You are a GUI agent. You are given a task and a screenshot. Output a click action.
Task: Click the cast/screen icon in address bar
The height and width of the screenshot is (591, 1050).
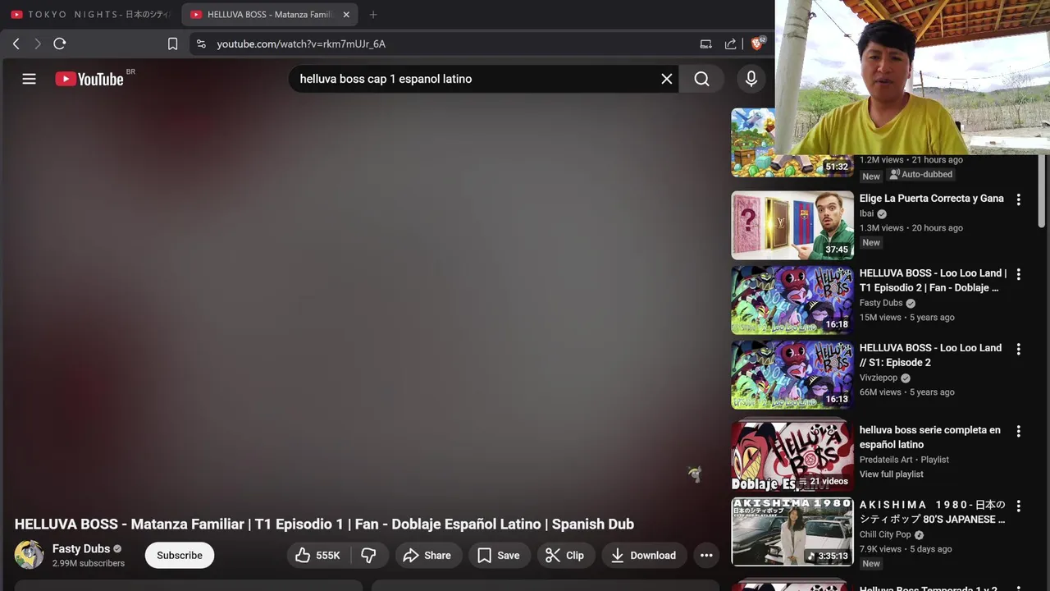(705, 44)
